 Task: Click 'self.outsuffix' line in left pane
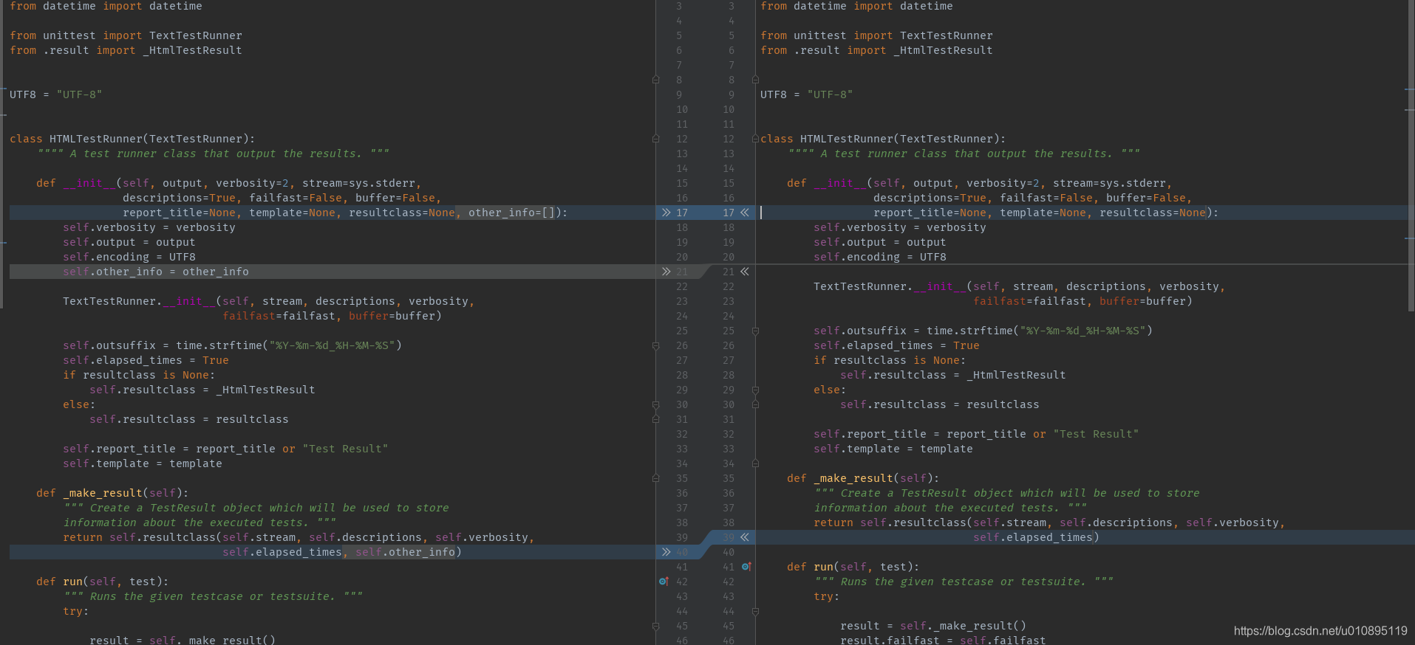tap(232, 345)
